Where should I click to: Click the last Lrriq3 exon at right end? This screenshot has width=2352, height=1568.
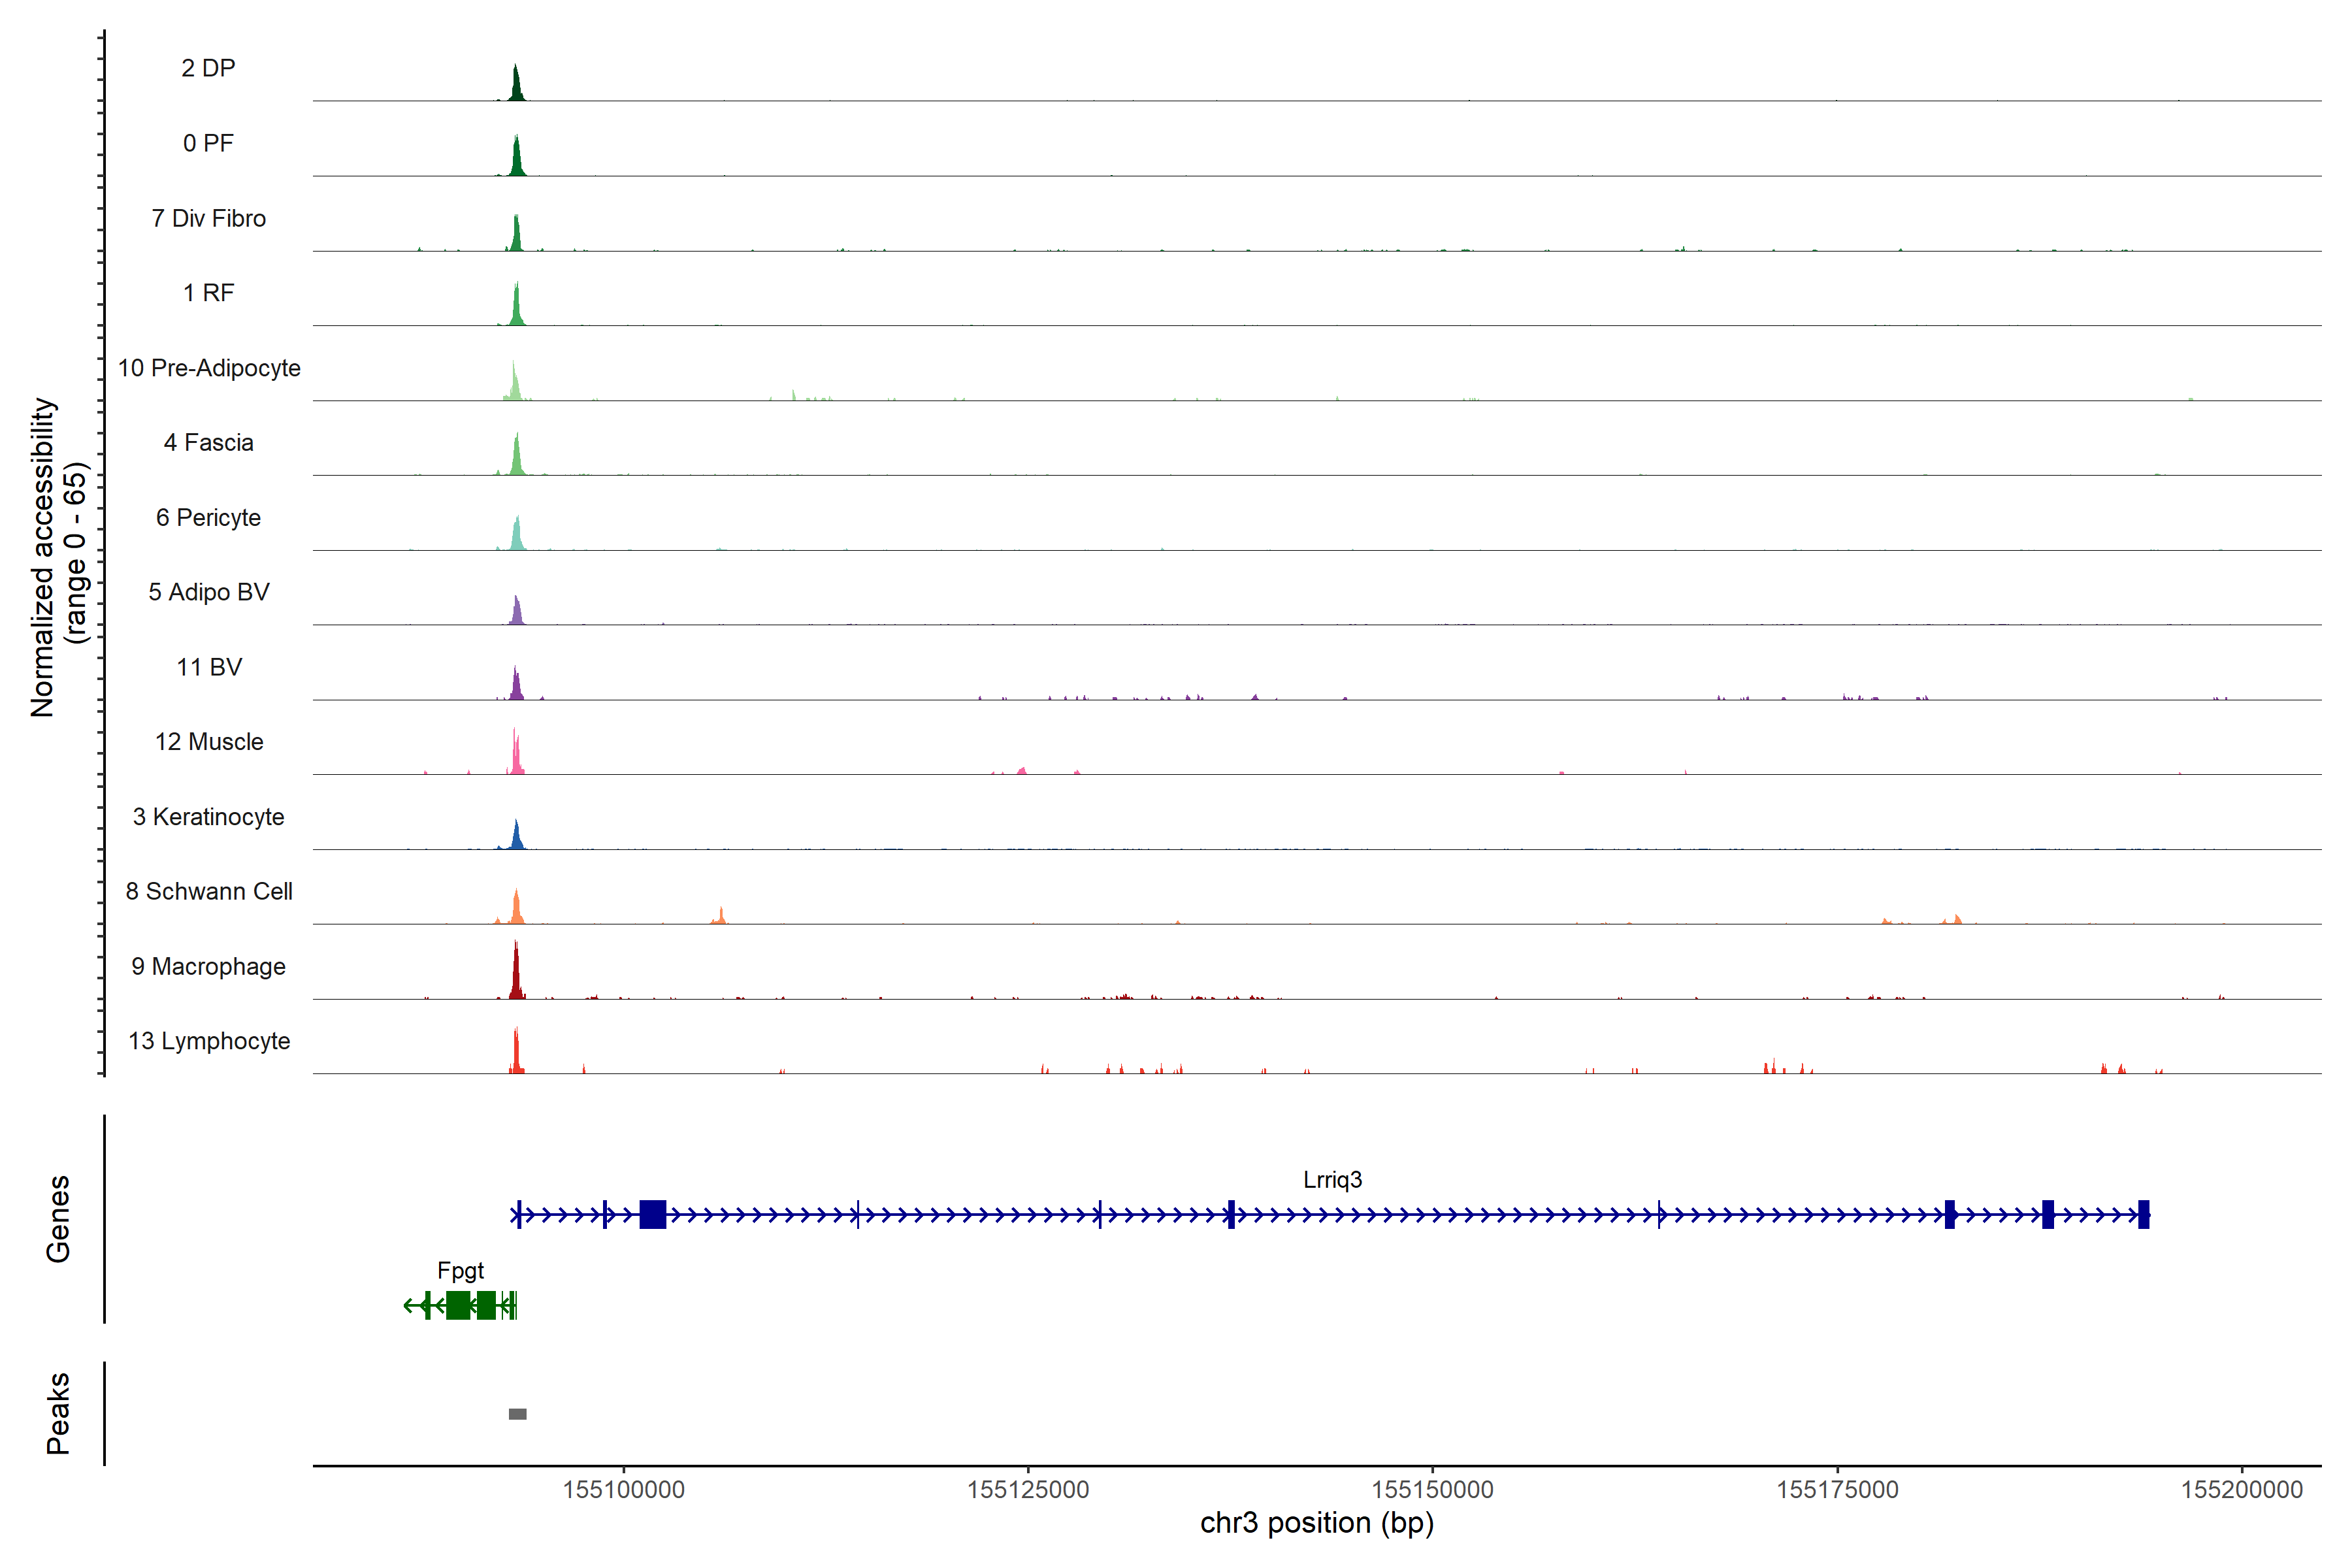(x=2143, y=1214)
